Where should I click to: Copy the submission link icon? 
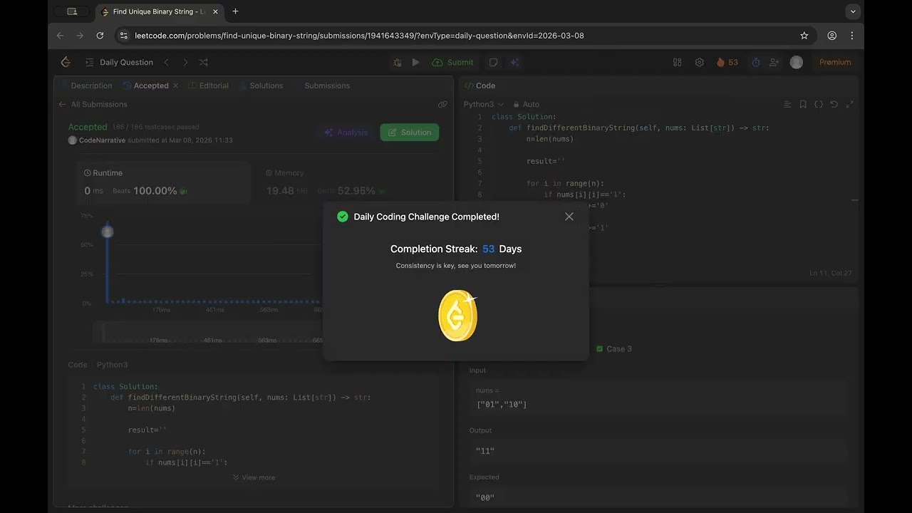click(442, 104)
